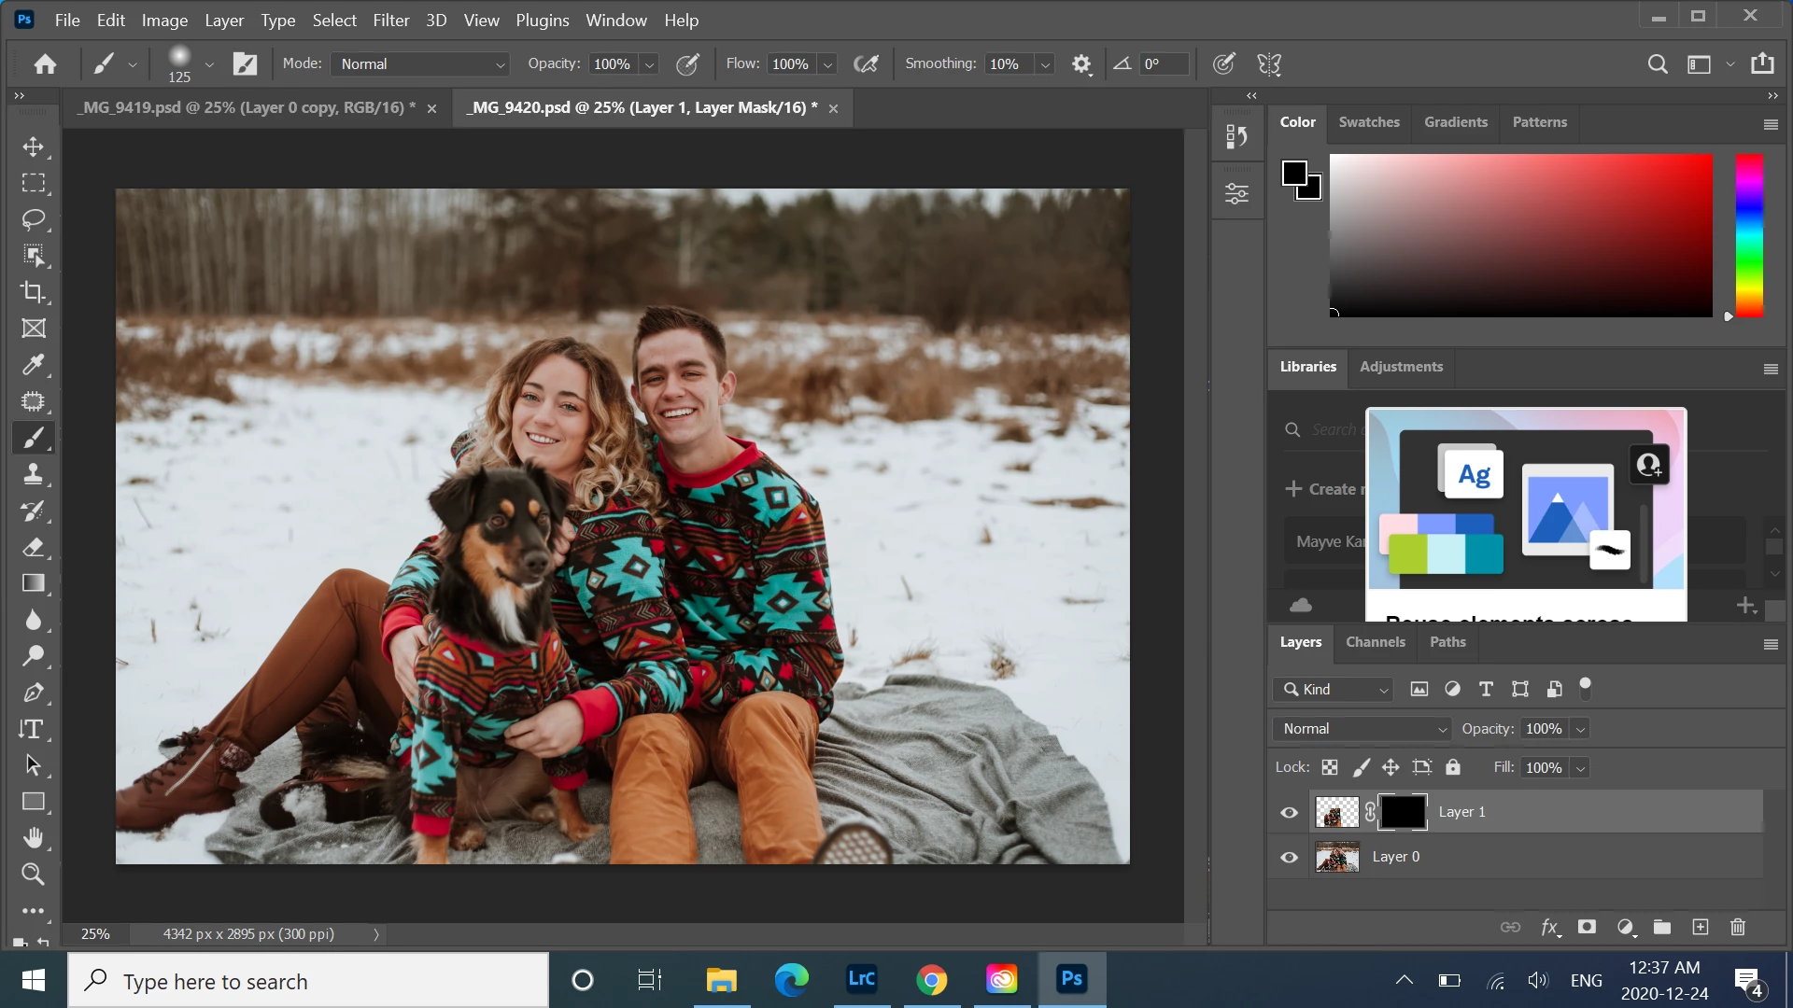Expand the layer blend mode Normal dropdown
This screenshot has width=1793, height=1008.
coord(1363,729)
